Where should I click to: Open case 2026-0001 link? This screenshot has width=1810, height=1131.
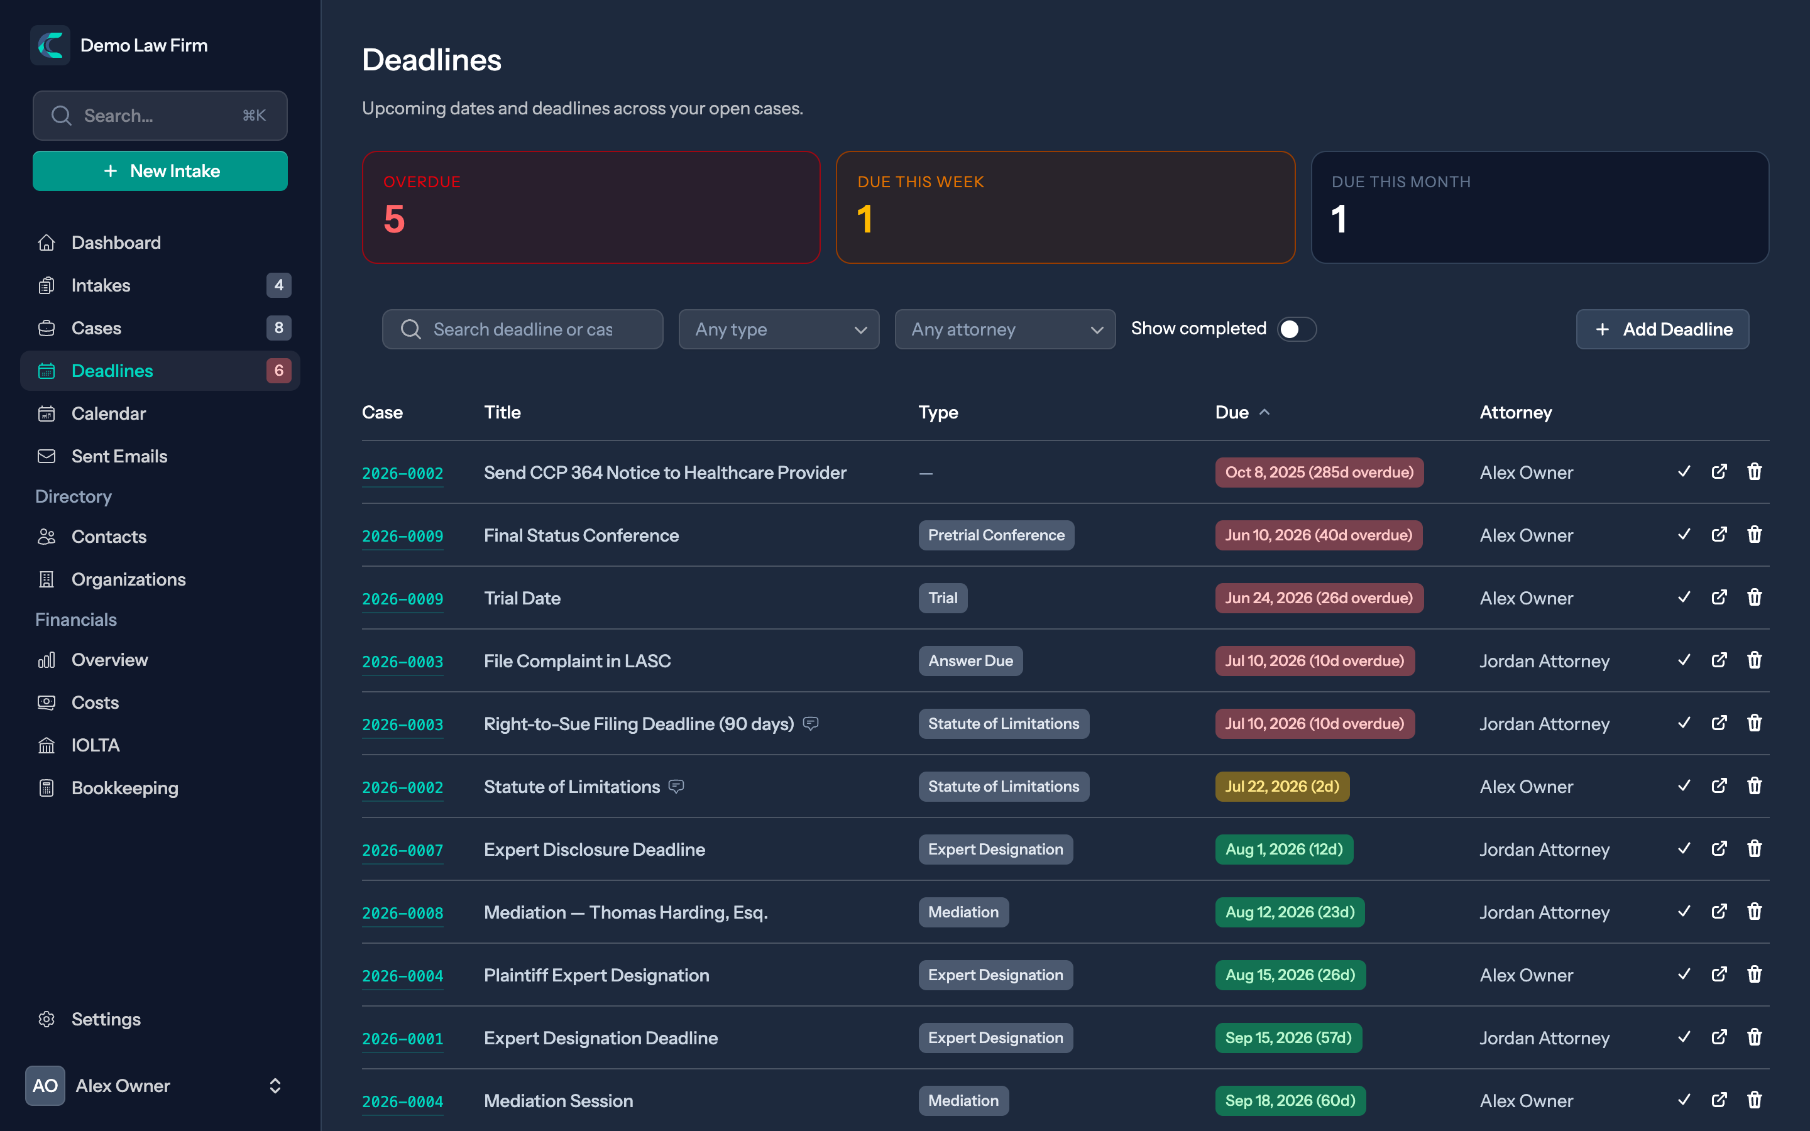click(x=402, y=1038)
